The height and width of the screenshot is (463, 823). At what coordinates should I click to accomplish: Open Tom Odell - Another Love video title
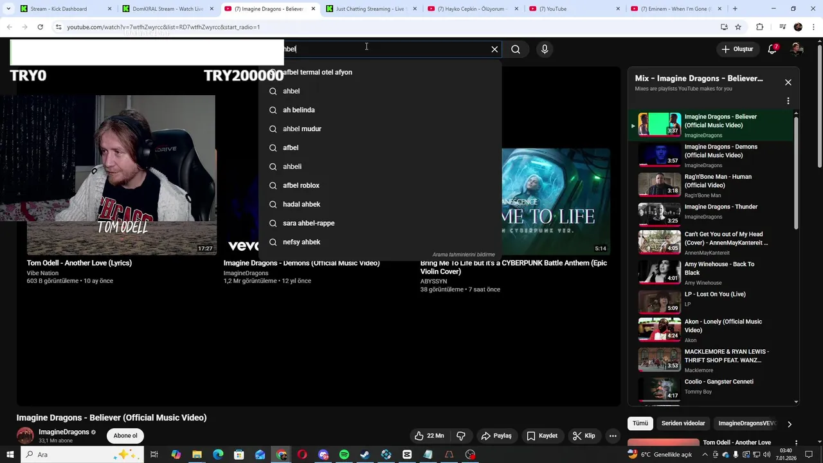tap(79, 263)
